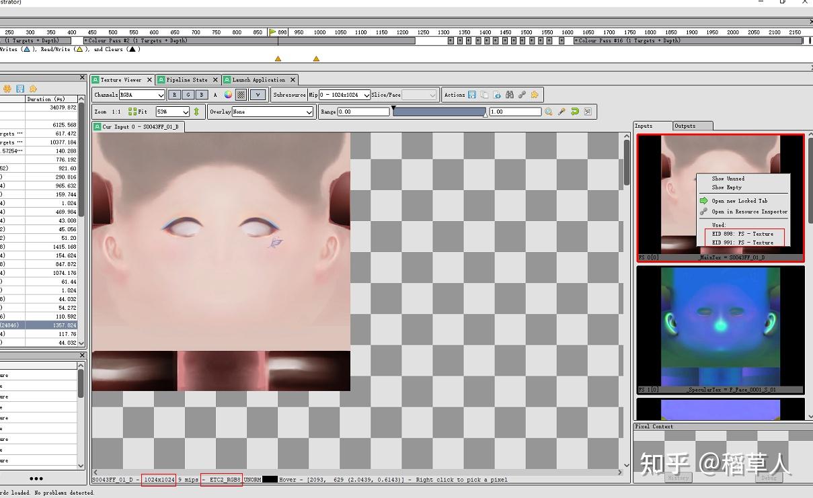Click the 1:1 zoom button
Viewport: 813px width, 498px height.
pos(116,112)
